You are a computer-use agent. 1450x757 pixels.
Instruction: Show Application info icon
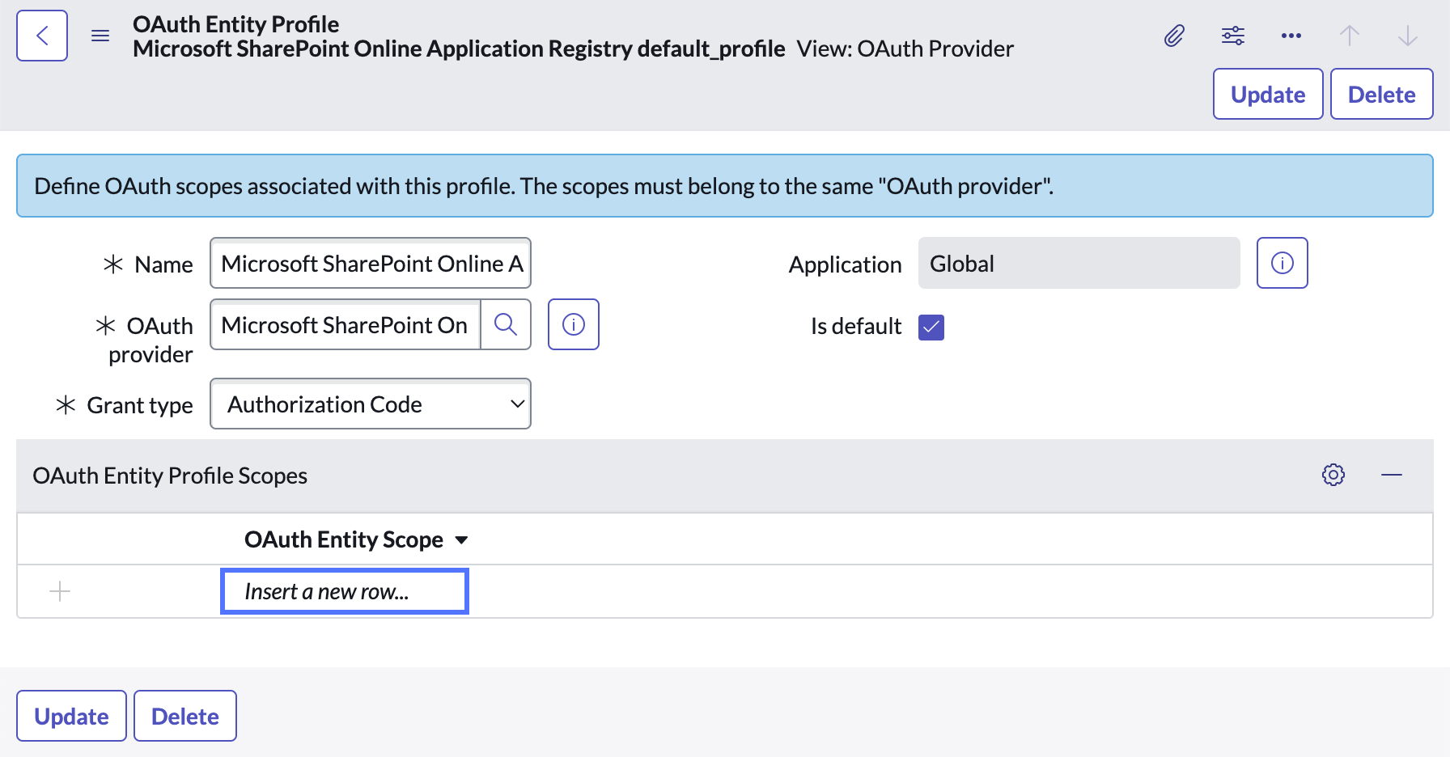pos(1283,263)
